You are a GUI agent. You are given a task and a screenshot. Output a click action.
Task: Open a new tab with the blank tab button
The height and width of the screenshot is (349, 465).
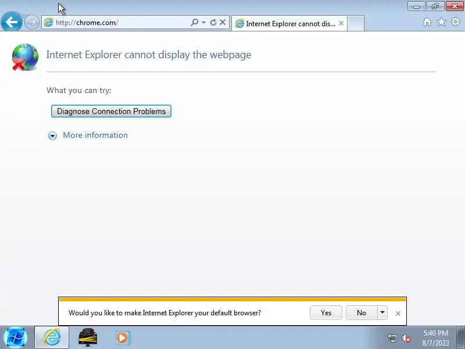356,23
